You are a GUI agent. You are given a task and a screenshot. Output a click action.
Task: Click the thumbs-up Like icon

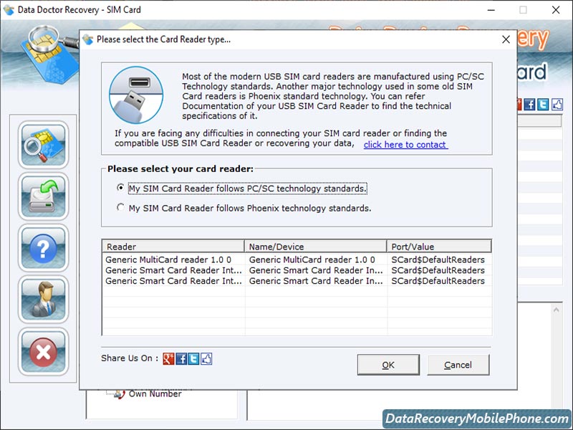point(206,358)
